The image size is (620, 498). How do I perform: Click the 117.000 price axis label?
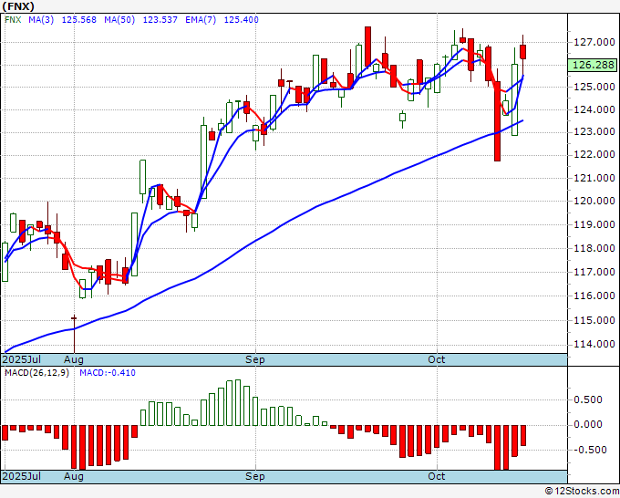(594, 272)
